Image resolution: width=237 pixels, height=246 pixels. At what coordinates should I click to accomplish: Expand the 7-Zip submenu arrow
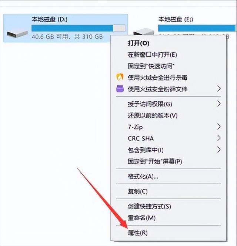coord(219,127)
